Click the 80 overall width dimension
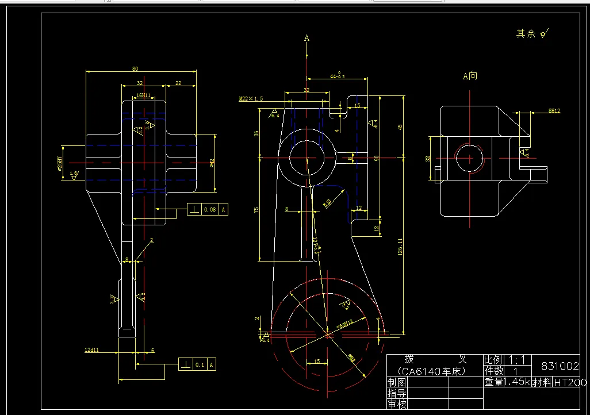 [135, 68]
